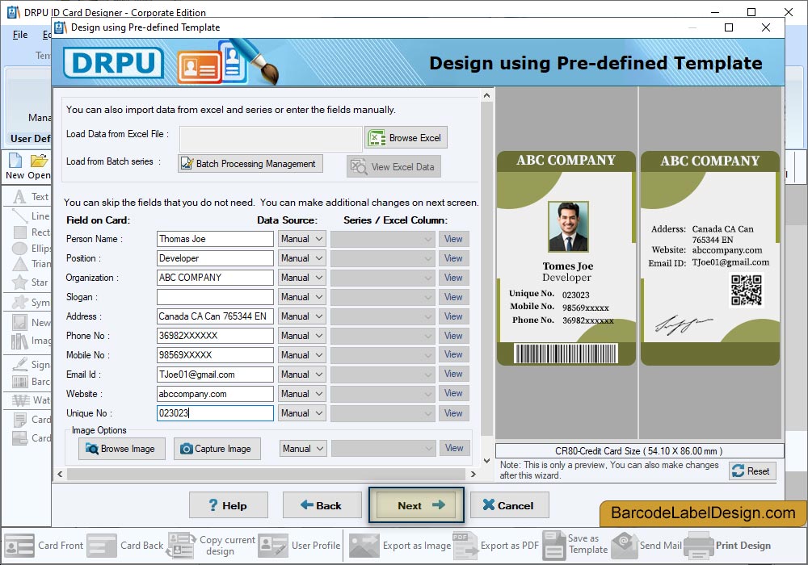Open Website data source dropdown
The width and height of the screenshot is (808, 565).
tap(302, 394)
